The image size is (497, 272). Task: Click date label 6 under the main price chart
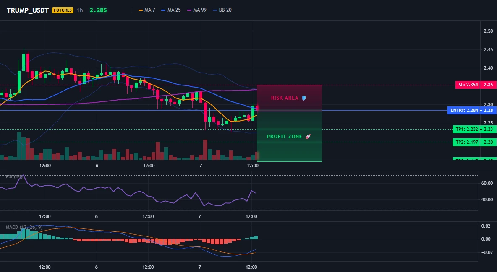pyautogui.click(x=97, y=166)
